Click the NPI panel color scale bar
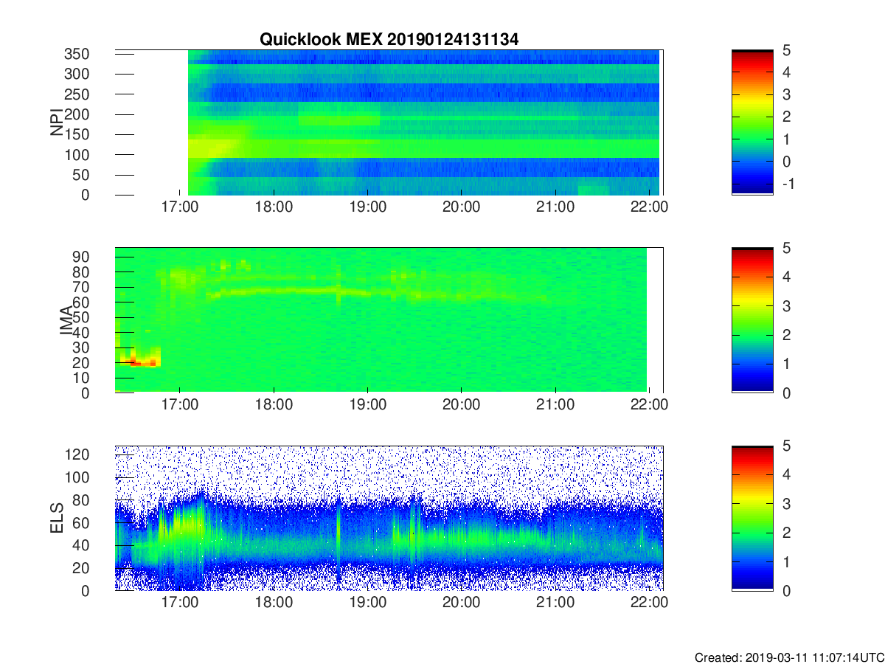Screen dimensions: 885x664 752,122
